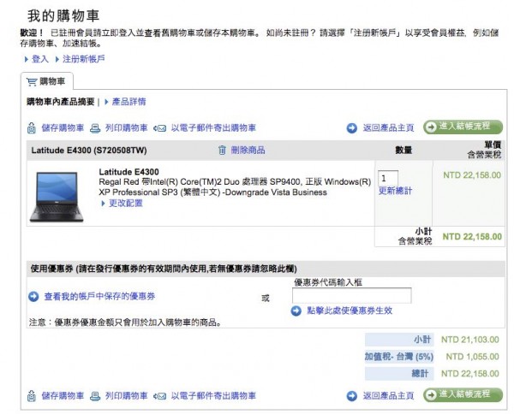The image size is (514, 414).
Task: Click the bottom printer icon beside 列印購物車
Action: point(95,396)
